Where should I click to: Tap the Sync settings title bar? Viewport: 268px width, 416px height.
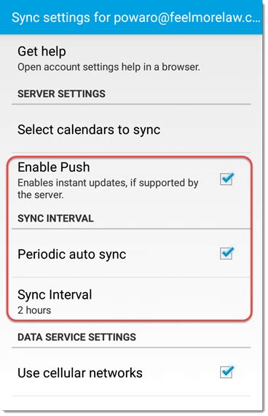(131, 17)
